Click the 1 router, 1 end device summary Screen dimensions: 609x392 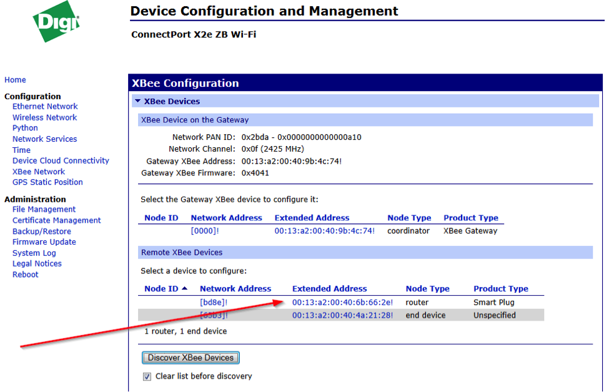coord(186,331)
